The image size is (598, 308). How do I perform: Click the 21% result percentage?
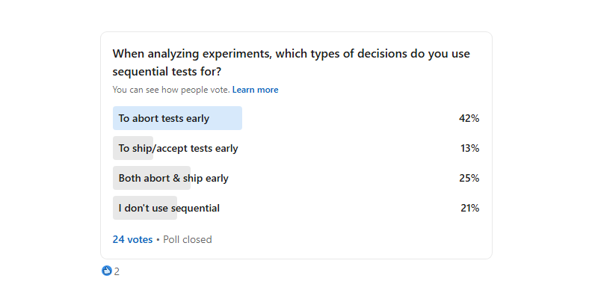point(469,208)
